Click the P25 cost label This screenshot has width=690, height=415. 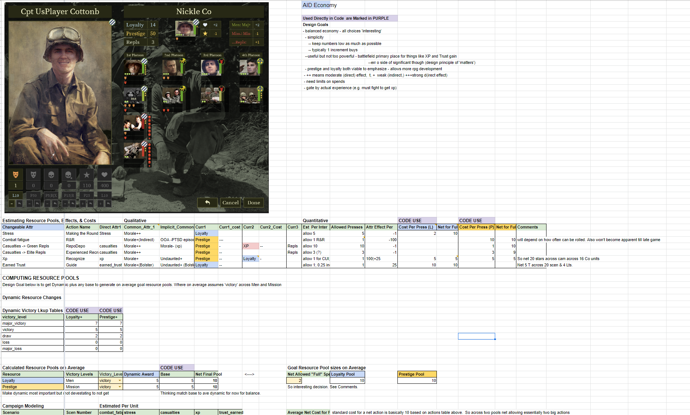(x=87, y=195)
